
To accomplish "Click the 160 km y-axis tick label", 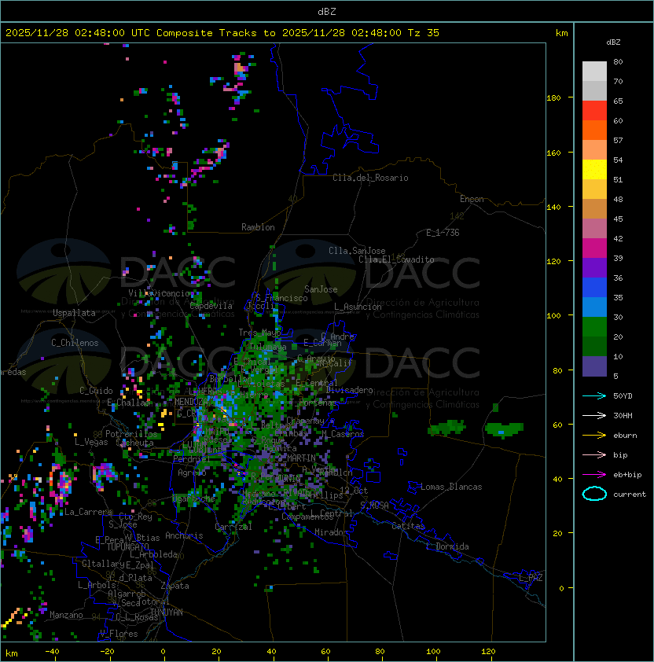I will tap(553, 153).
